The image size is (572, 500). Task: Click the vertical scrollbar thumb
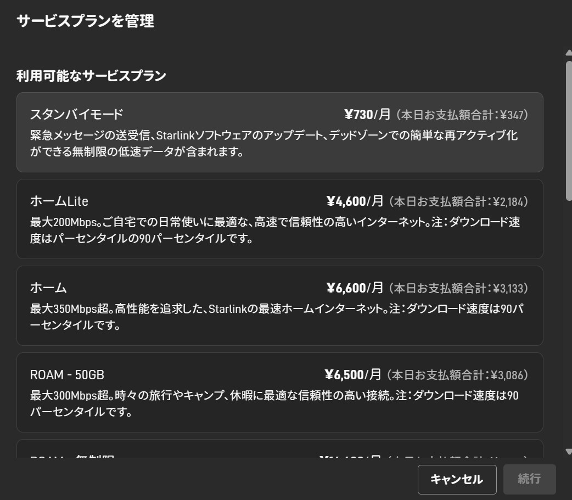tap(569, 131)
